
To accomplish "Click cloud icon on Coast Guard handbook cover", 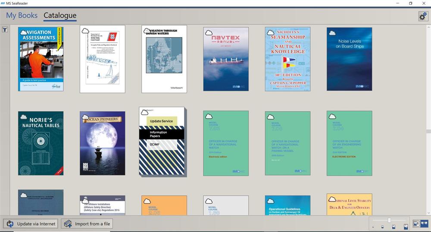I will (x=85, y=31).
